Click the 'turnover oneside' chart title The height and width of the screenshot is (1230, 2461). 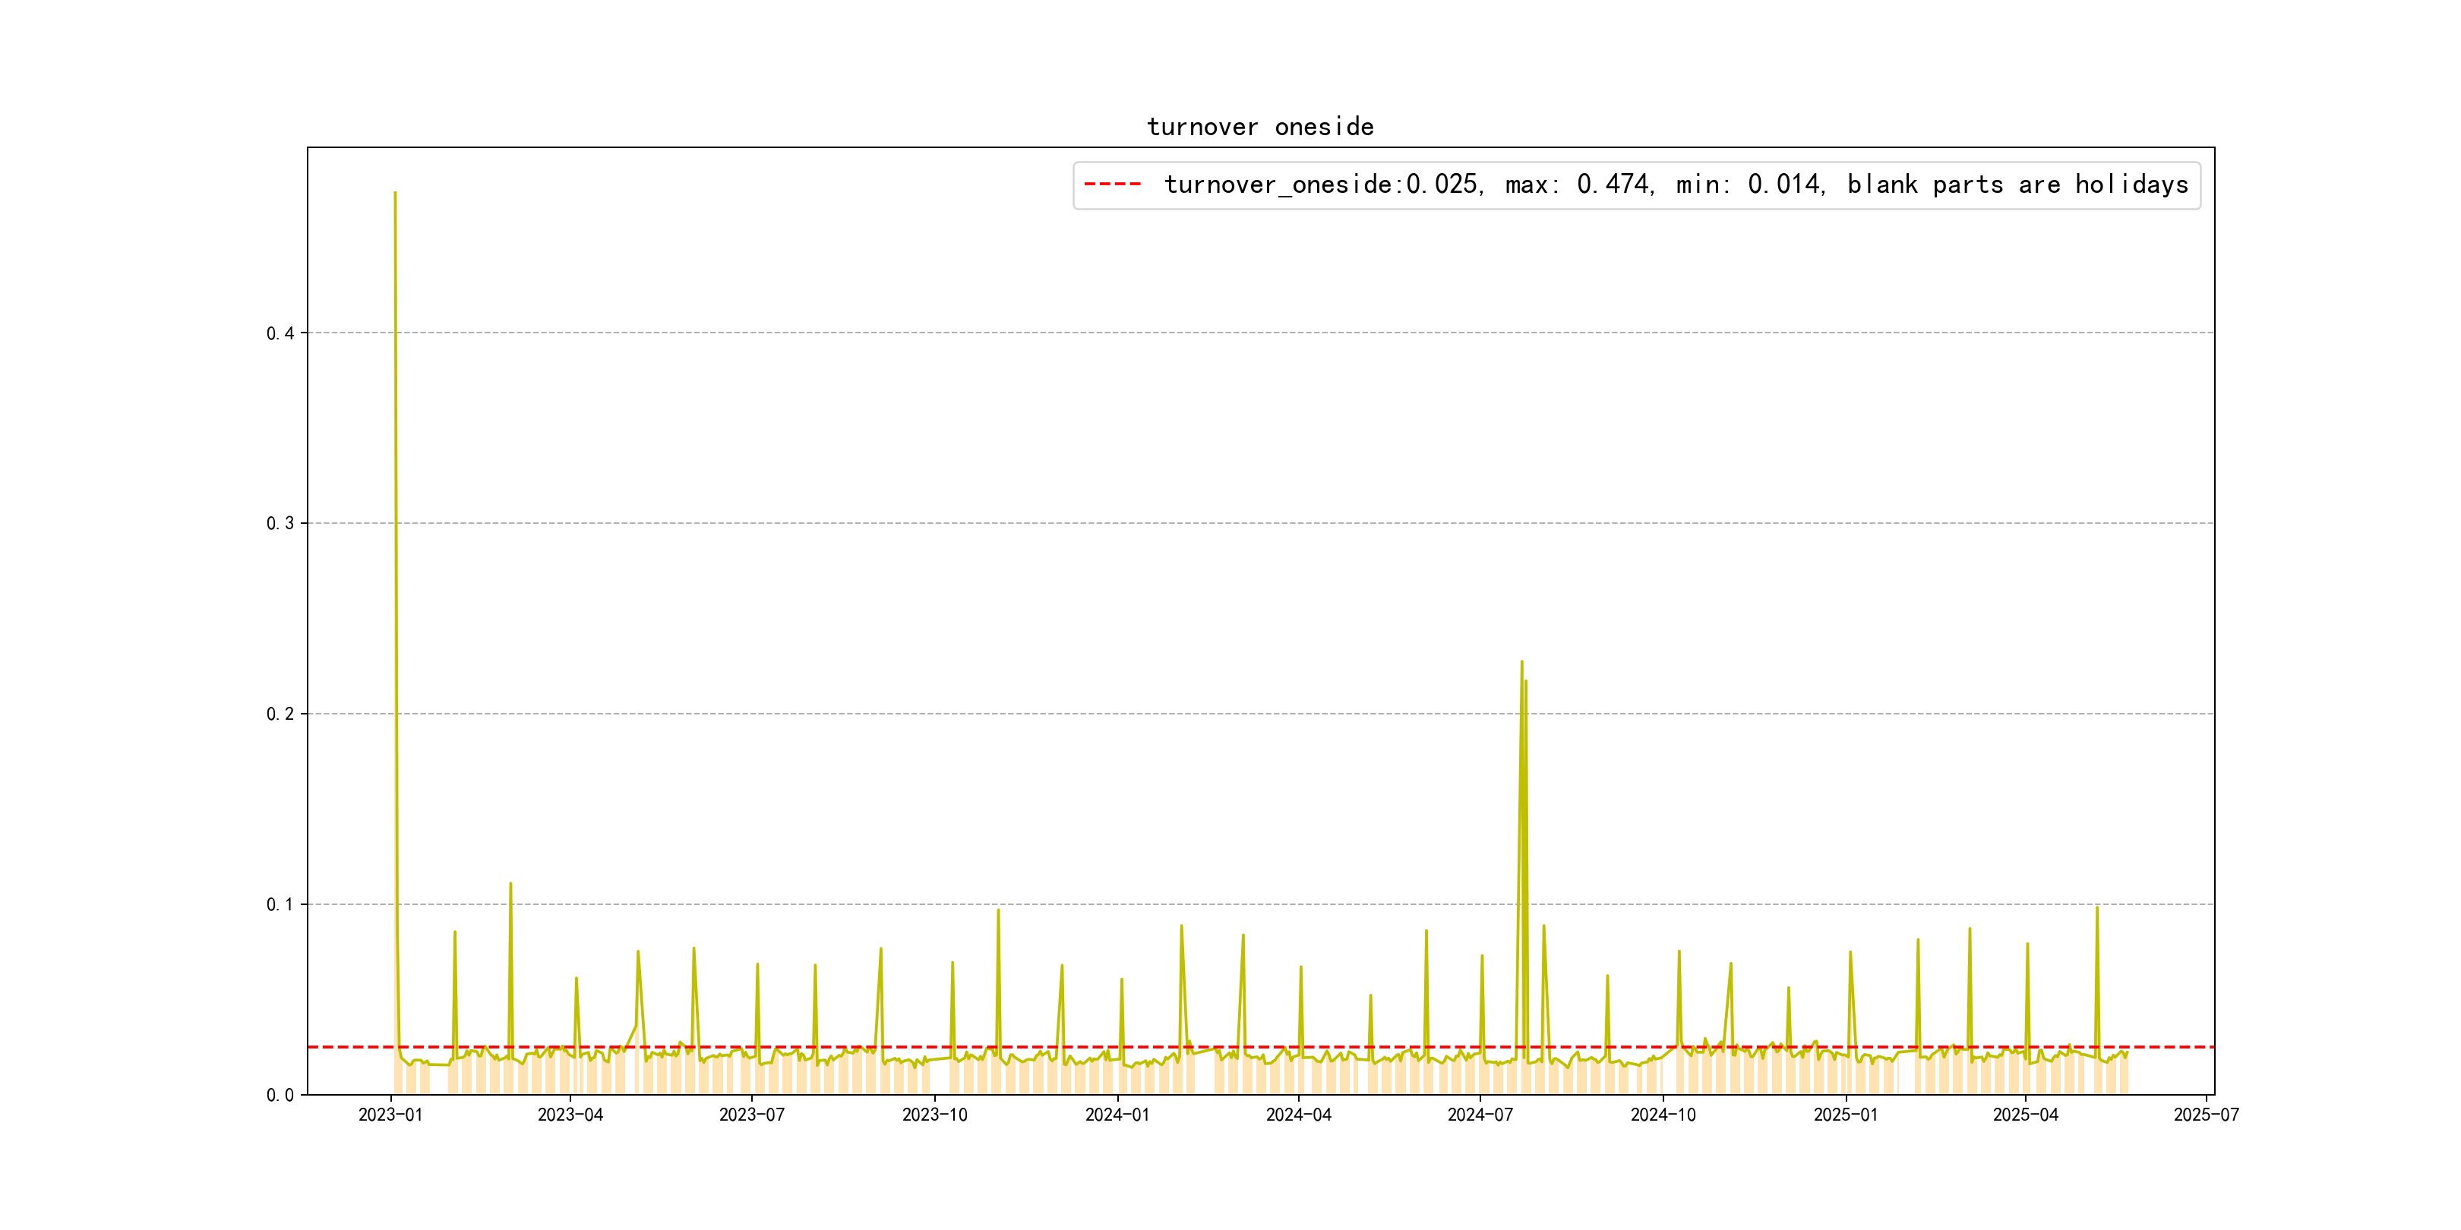pyautogui.click(x=1259, y=127)
